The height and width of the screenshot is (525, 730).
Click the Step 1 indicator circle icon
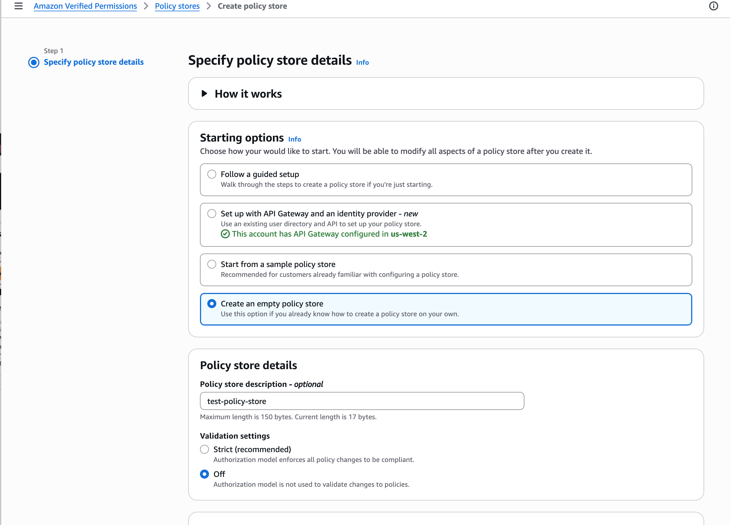coord(34,62)
